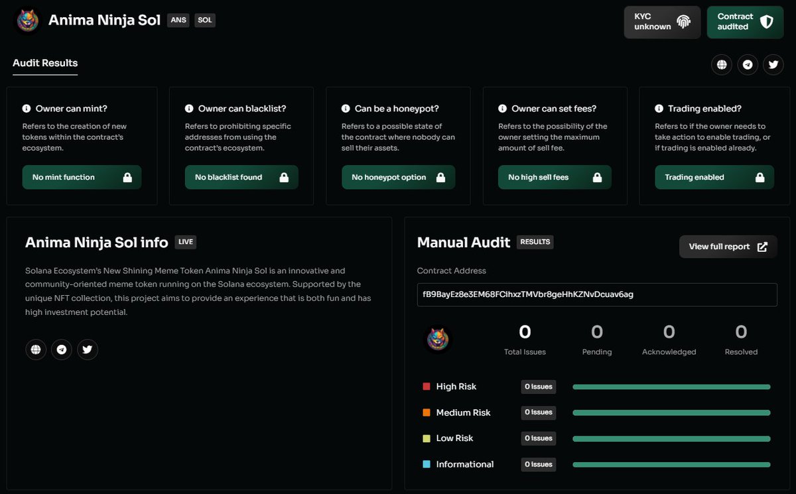Click the contract address field
The image size is (796, 494).
[x=597, y=294]
